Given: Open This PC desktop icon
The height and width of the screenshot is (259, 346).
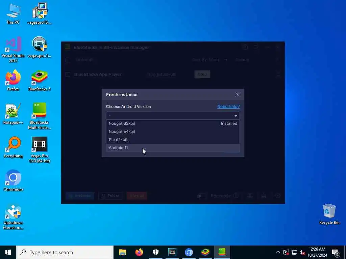Looking at the screenshot, I should 13,13.
